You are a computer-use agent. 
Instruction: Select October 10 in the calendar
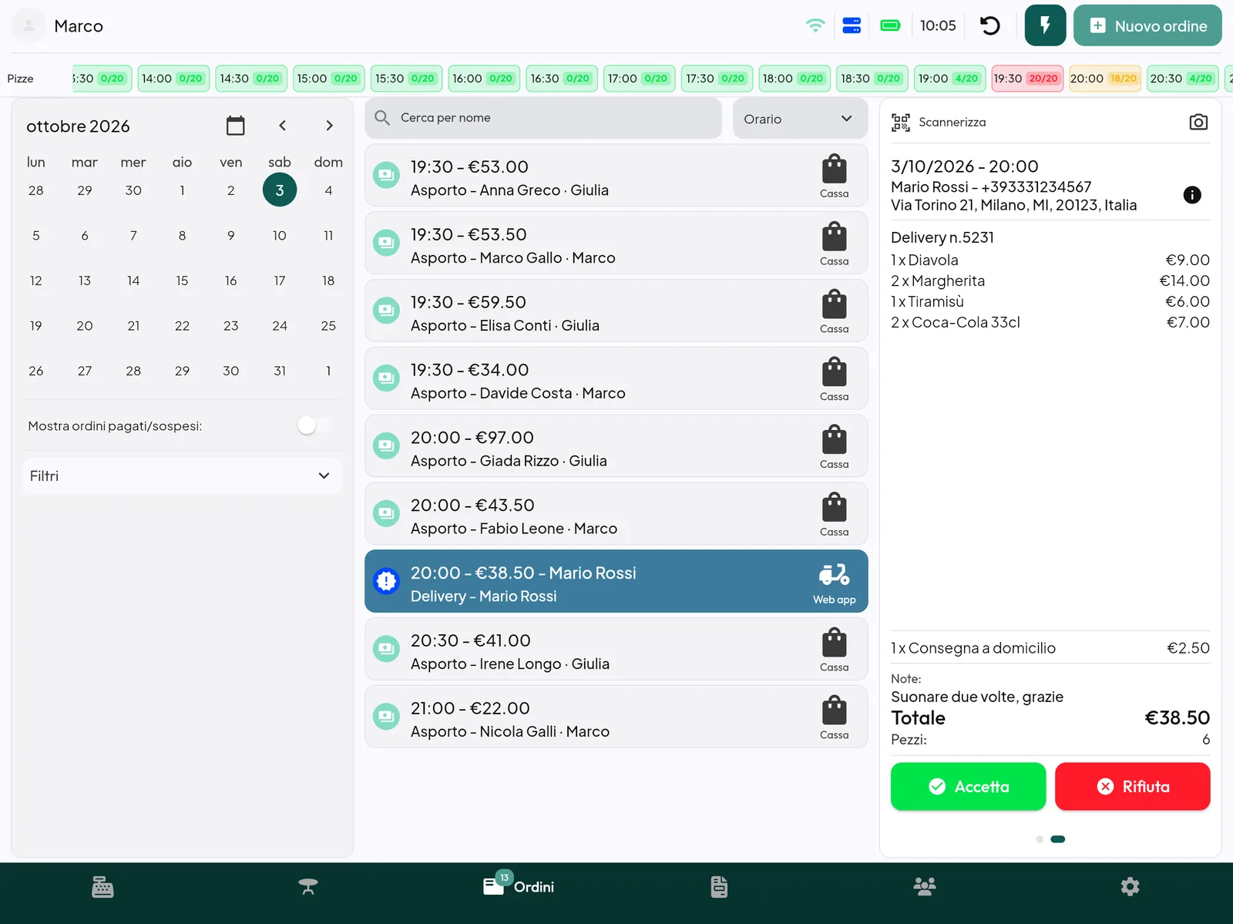(280, 236)
